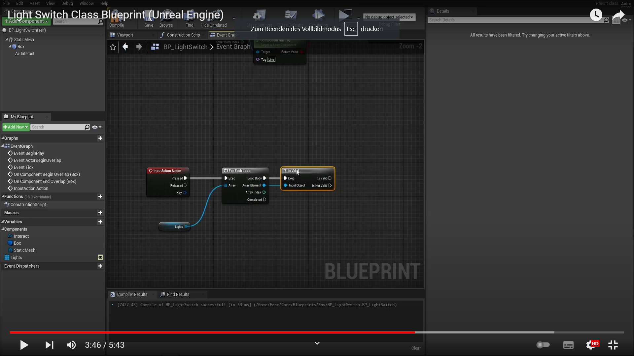
Task: Toggle Lights variable visibility eye
Action: click(100, 257)
